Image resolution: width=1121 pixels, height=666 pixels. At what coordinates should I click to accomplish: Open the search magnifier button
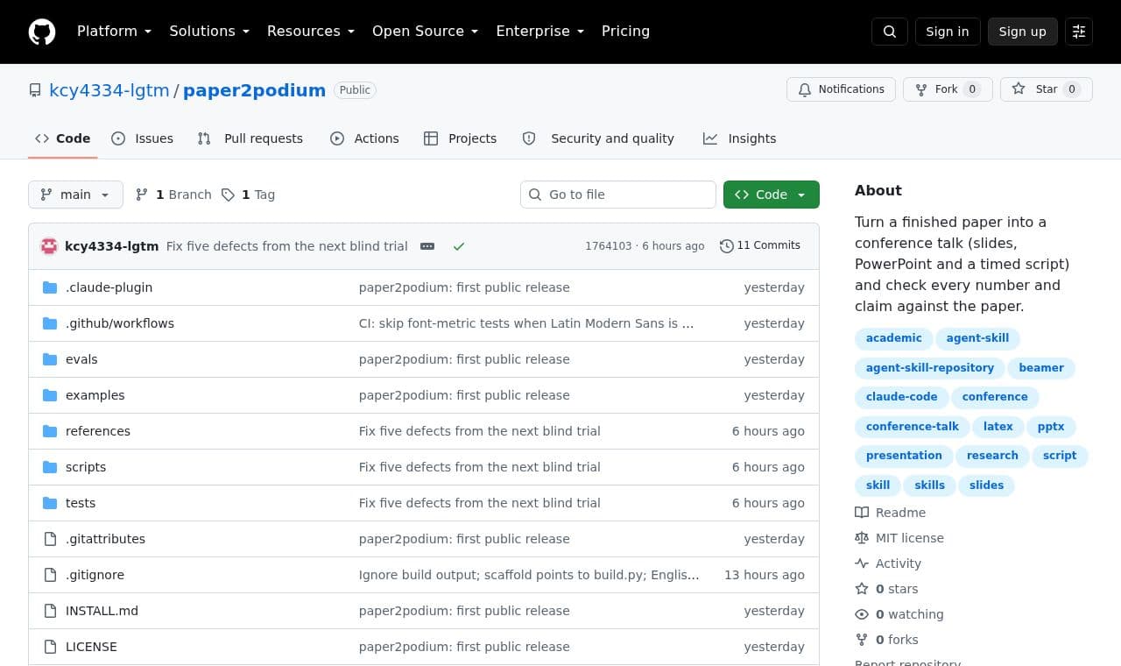pyautogui.click(x=890, y=32)
